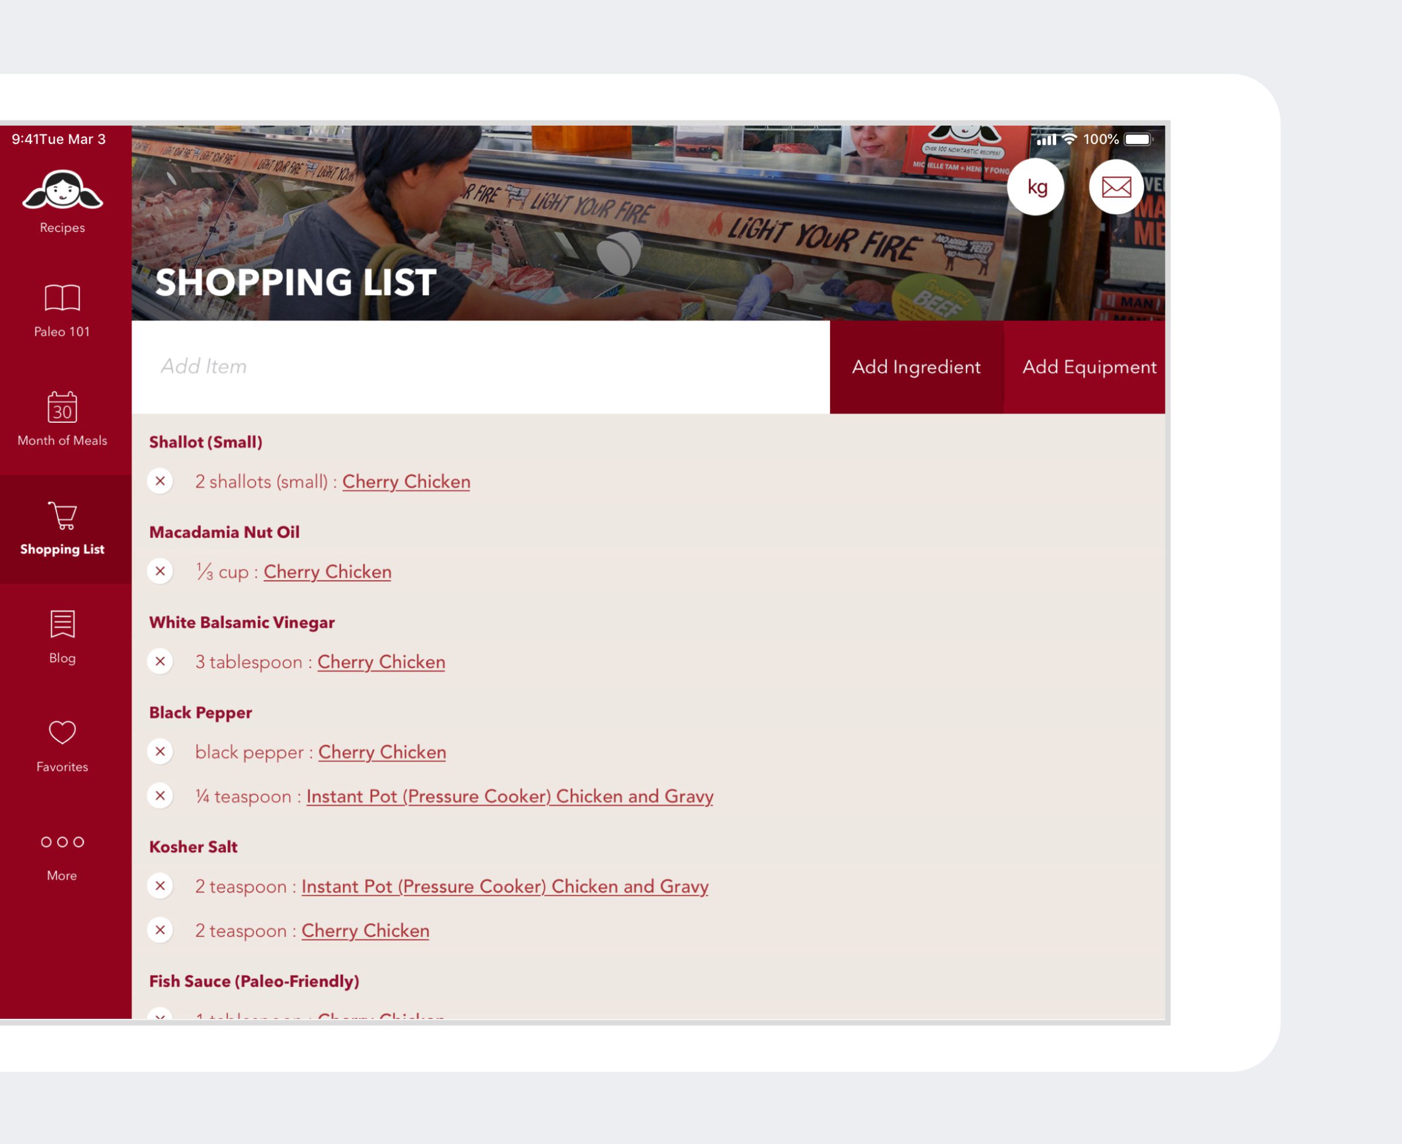This screenshot has width=1402, height=1144.
Task: Remove the ⅓ cup macadamia nut oil item
Action: click(x=160, y=571)
